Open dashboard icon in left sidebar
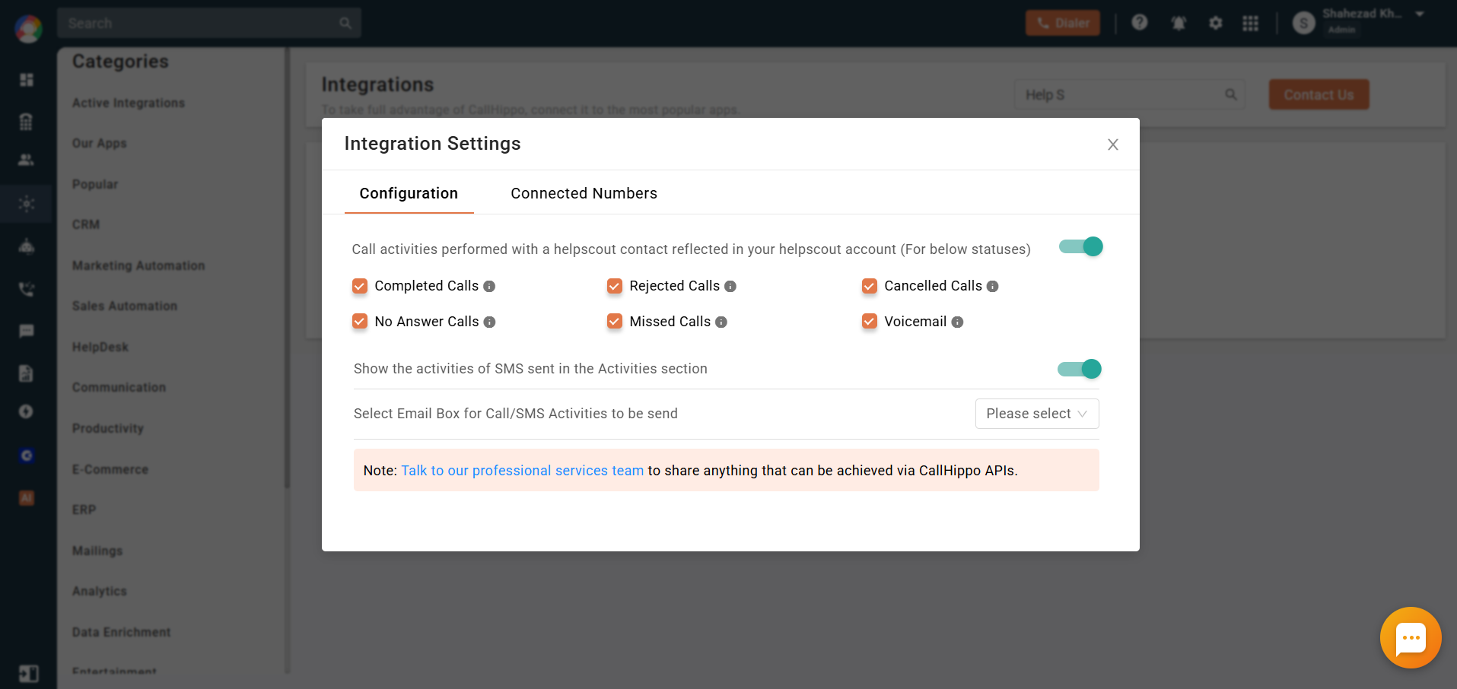 (27, 80)
